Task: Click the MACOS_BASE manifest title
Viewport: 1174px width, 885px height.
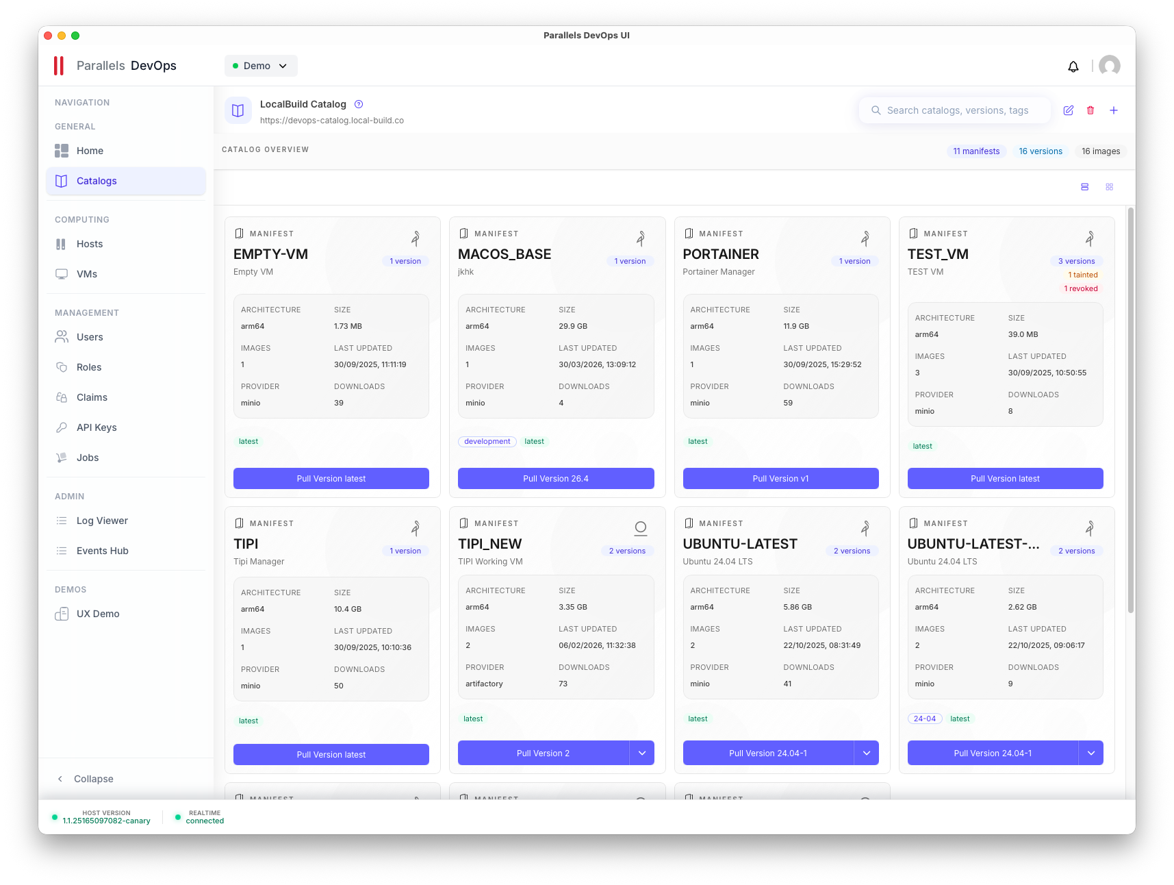Action: pos(505,254)
